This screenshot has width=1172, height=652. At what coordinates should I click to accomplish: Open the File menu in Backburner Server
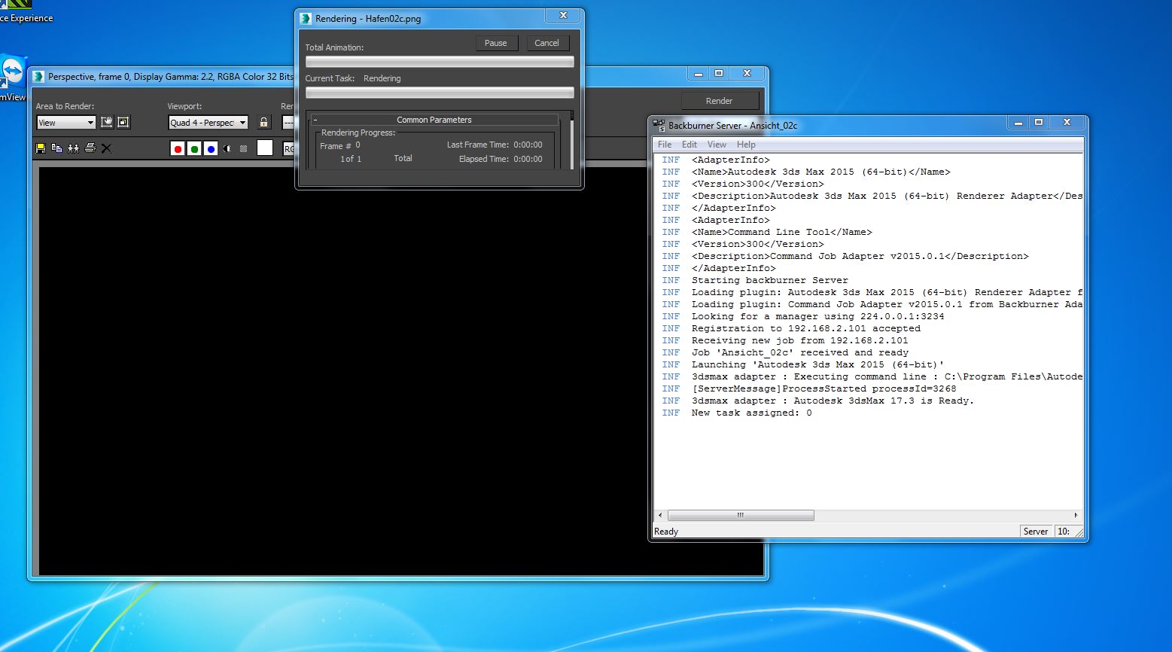[x=665, y=145]
